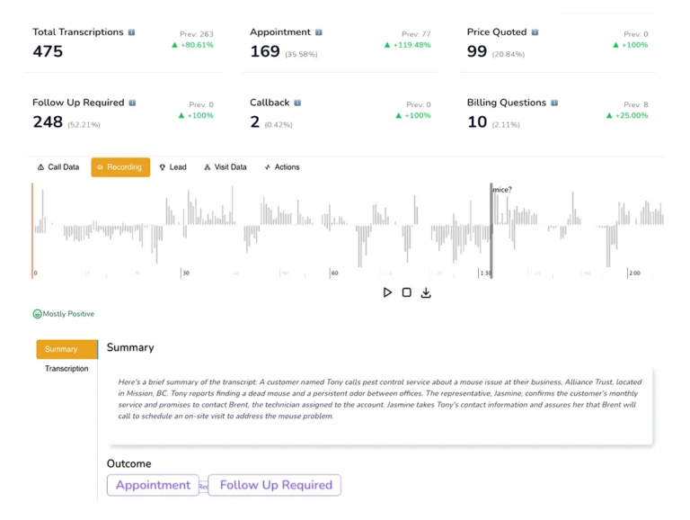This screenshot has width=690, height=520.
Task: Switch to the Lead tab
Action: click(173, 167)
